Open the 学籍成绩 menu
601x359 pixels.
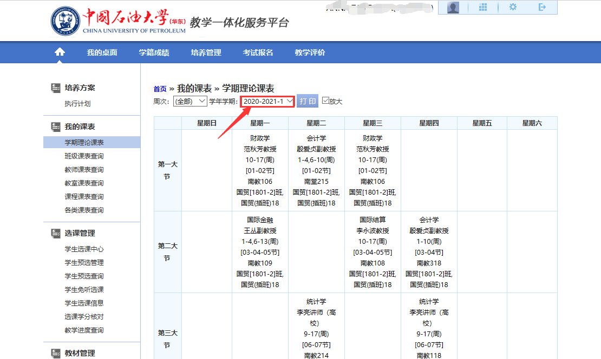tap(154, 52)
